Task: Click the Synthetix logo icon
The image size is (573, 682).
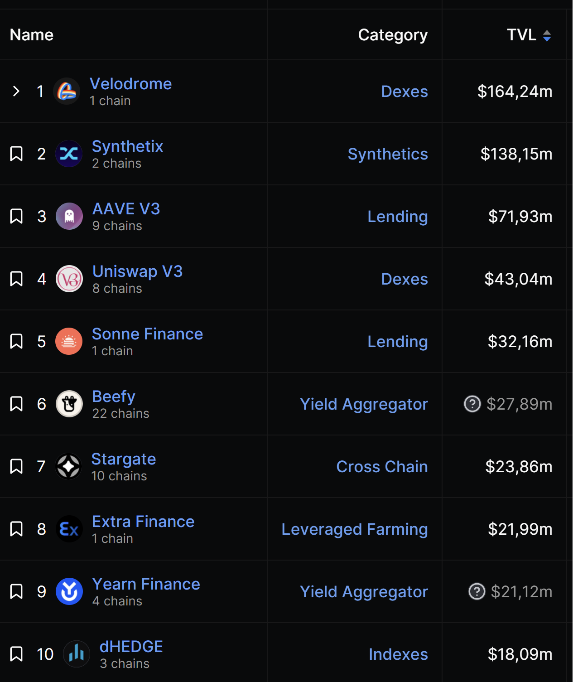Action: (x=69, y=154)
